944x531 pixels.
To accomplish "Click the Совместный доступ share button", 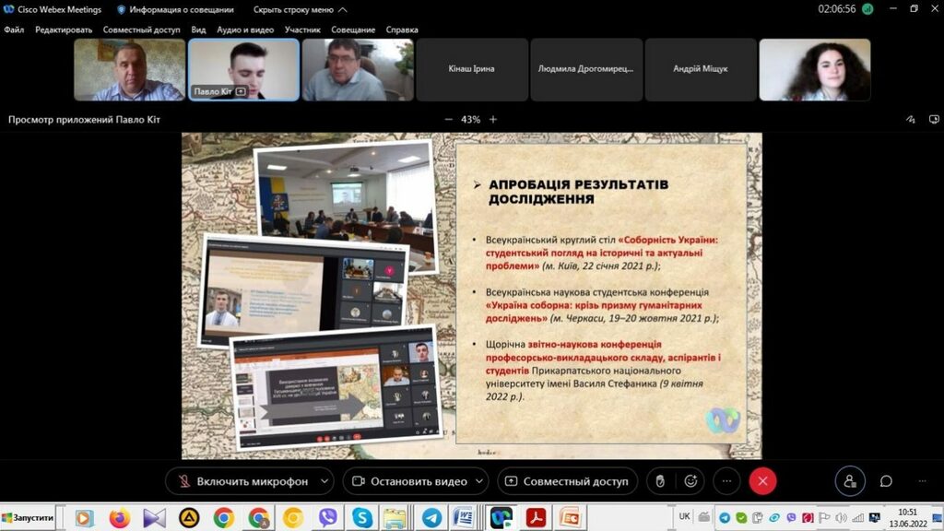I will point(567,481).
